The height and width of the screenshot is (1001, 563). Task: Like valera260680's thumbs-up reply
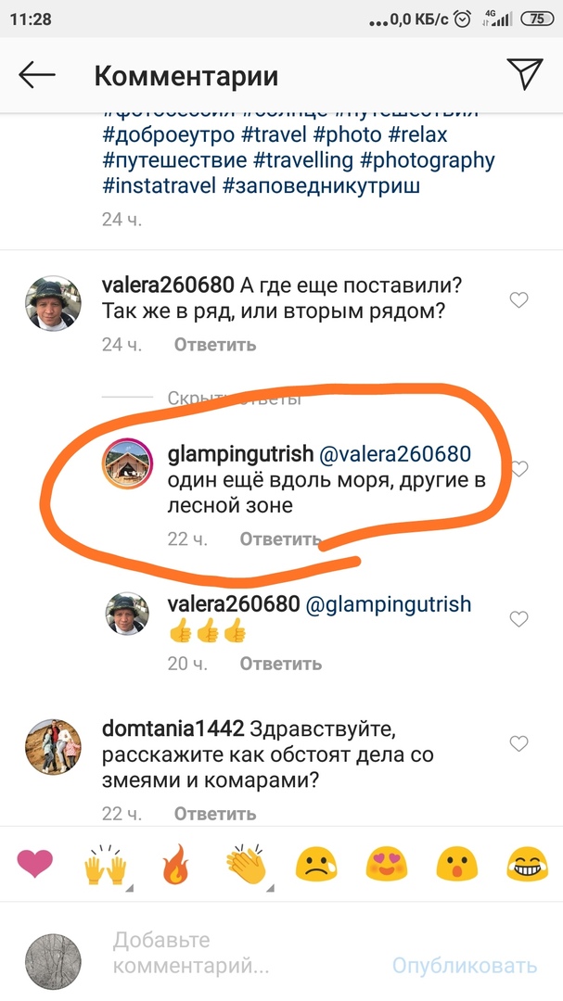[x=518, y=618]
